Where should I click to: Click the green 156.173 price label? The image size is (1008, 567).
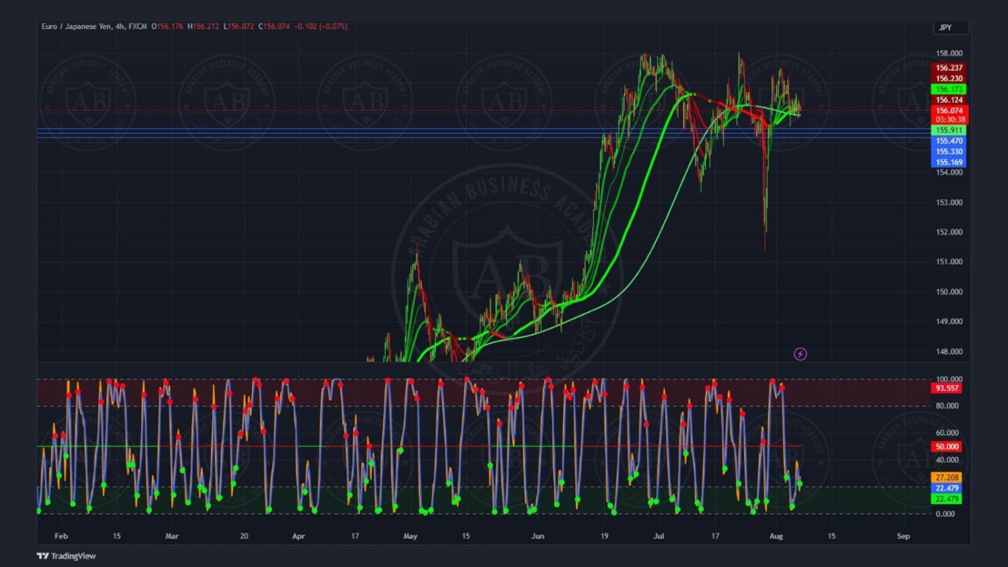click(949, 89)
